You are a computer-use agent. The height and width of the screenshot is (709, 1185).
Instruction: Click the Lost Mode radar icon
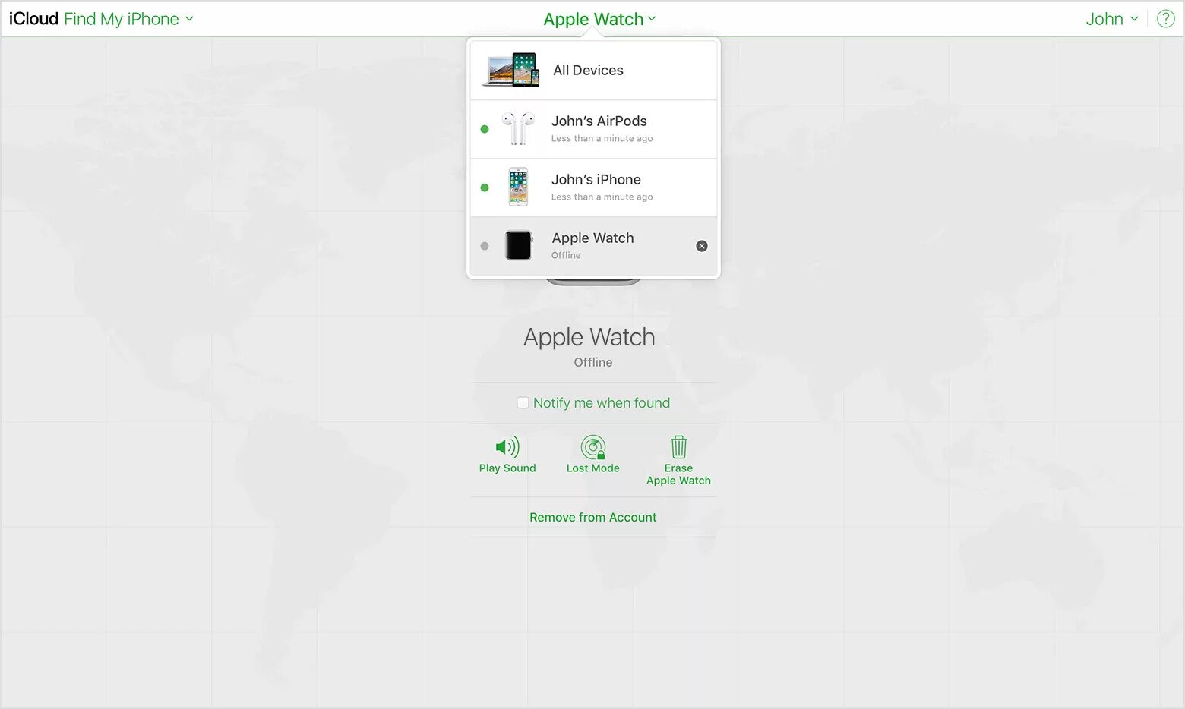tap(593, 447)
